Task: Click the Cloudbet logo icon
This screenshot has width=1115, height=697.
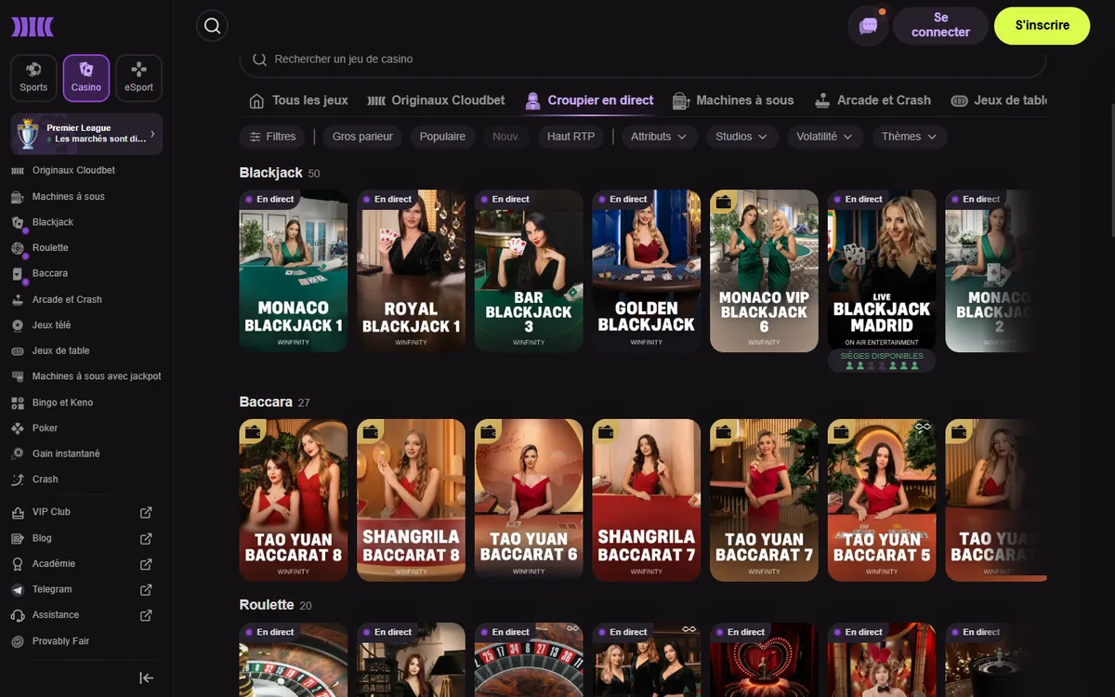Action: pyautogui.click(x=33, y=26)
